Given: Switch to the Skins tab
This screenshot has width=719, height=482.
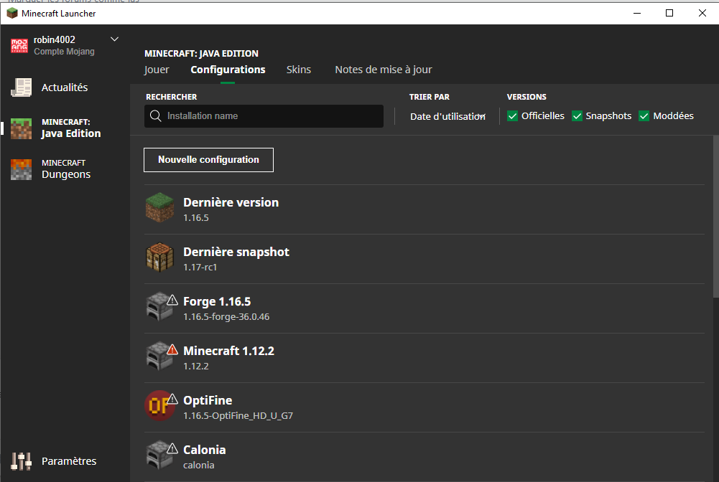Looking at the screenshot, I should point(299,70).
